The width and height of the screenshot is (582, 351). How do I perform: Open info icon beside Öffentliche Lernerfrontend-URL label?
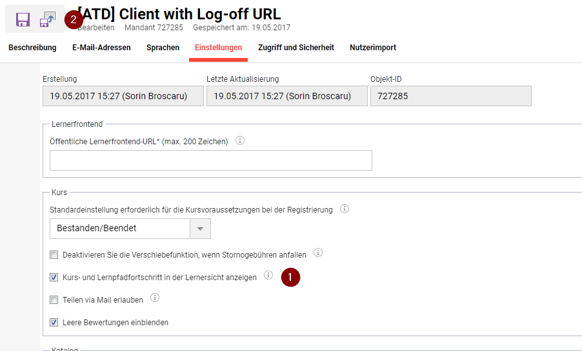[x=240, y=140]
